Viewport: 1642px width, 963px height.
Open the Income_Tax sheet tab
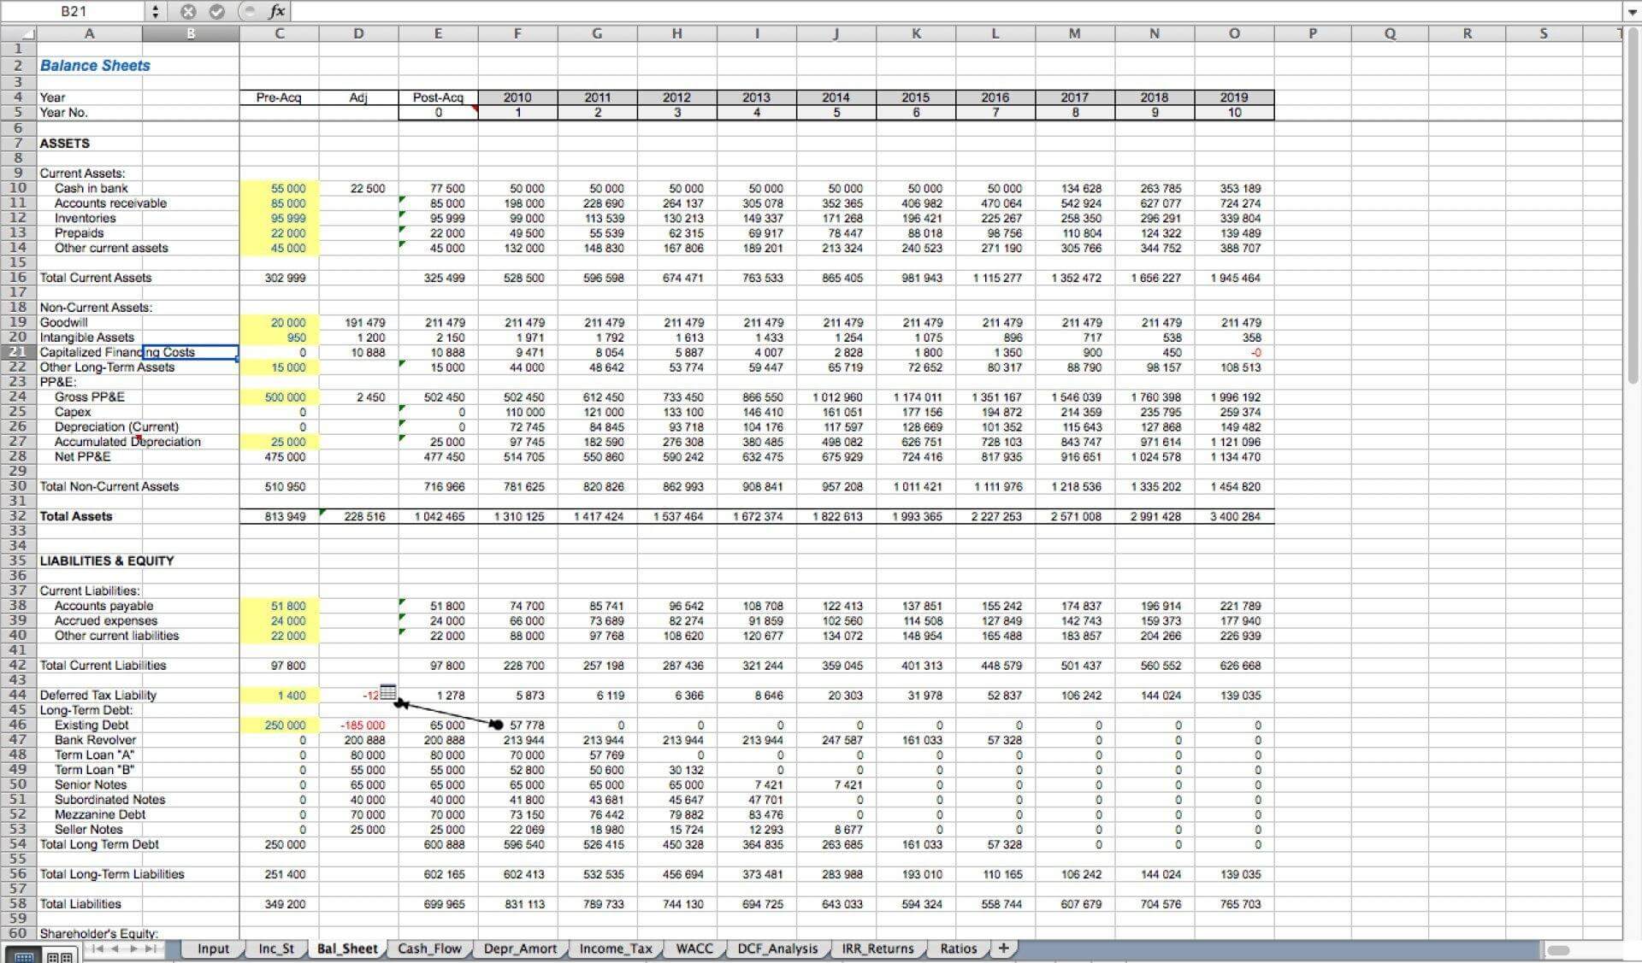(x=616, y=948)
